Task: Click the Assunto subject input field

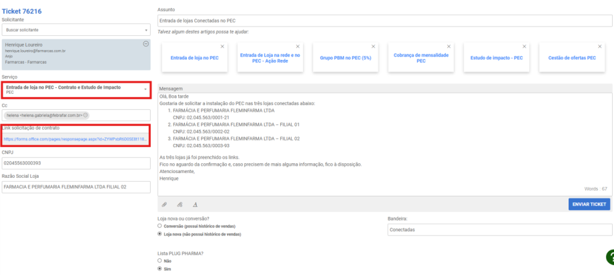Action: point(384,21)
